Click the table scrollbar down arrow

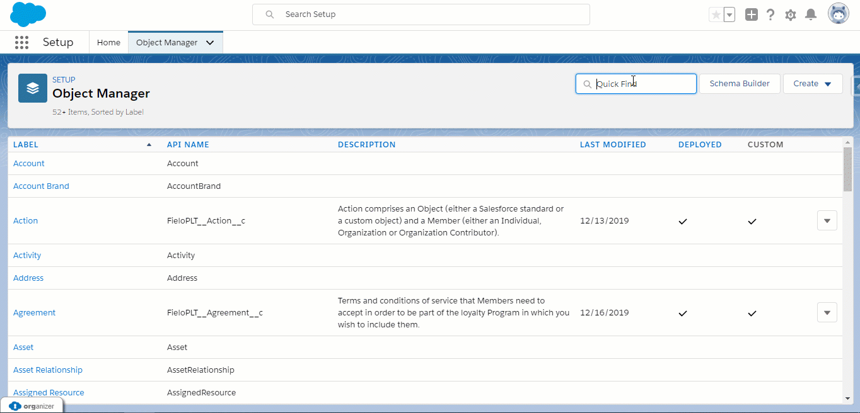point(847,399)
